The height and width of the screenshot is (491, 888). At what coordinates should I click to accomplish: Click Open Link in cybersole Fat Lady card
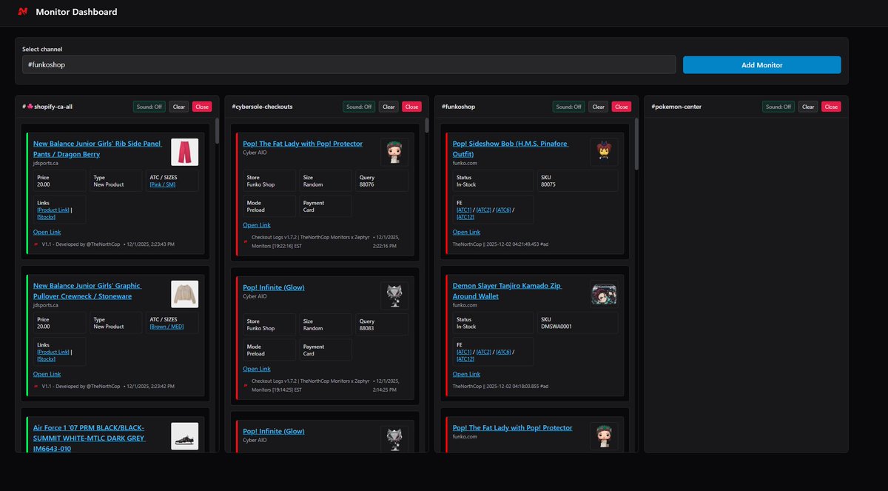point(257,225)
